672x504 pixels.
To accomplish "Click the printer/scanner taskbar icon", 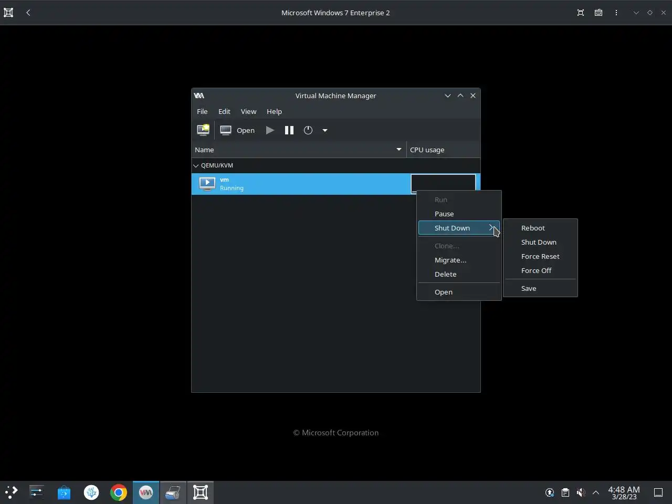I will click(173, 492).
